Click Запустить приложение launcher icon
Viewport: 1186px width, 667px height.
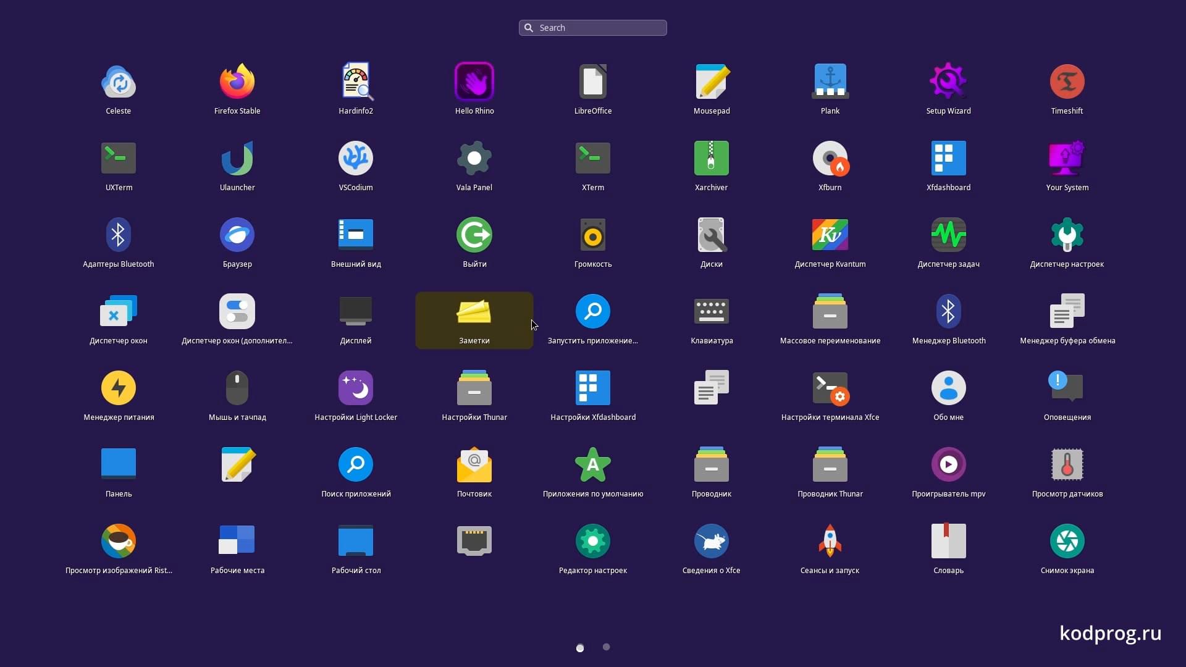click(593, 311)
